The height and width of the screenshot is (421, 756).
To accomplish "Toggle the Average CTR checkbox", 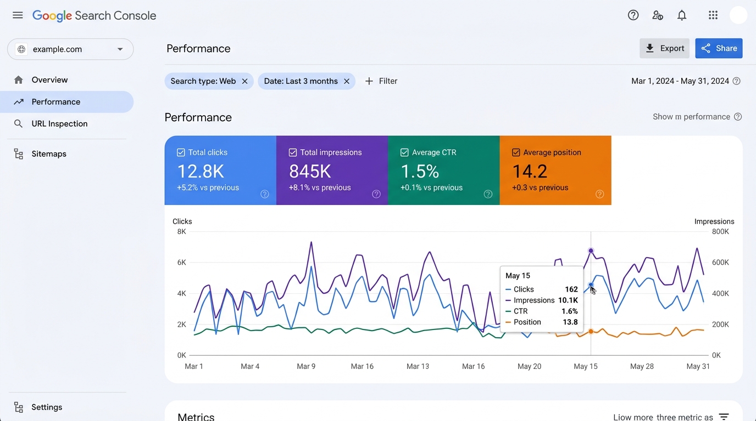I will tap(404, 152).
